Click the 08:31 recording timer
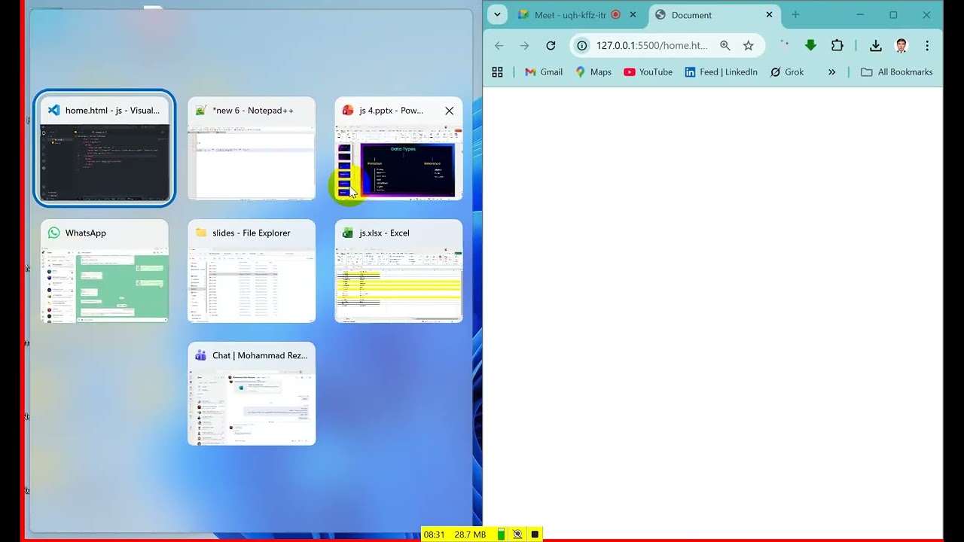The height and width of the screenshot is (542, 964). [435, 534]
